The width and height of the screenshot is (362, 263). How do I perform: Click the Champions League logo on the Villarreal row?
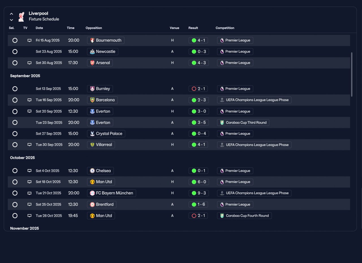coord(222,145)
